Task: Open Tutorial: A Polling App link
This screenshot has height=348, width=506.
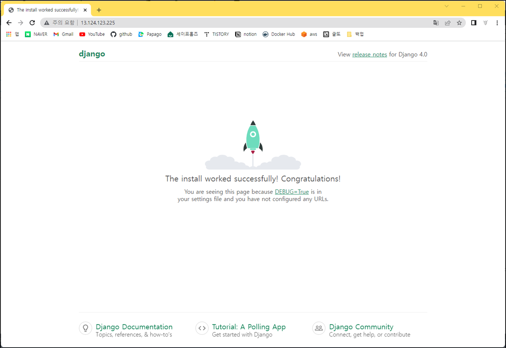Action: coord(249,327)
